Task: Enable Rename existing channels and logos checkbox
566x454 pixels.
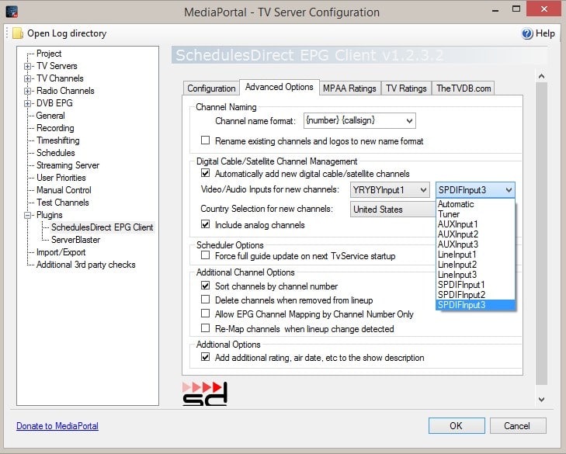Action: pyautogui.click(x=206, y=141)
